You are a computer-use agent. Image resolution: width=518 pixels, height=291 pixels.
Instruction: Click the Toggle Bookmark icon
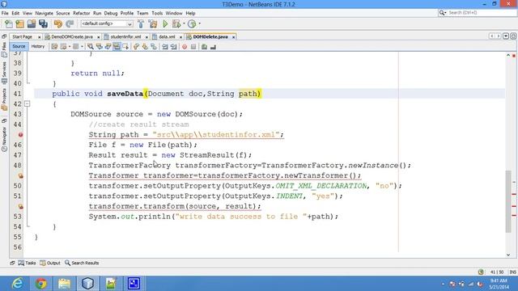154,47
